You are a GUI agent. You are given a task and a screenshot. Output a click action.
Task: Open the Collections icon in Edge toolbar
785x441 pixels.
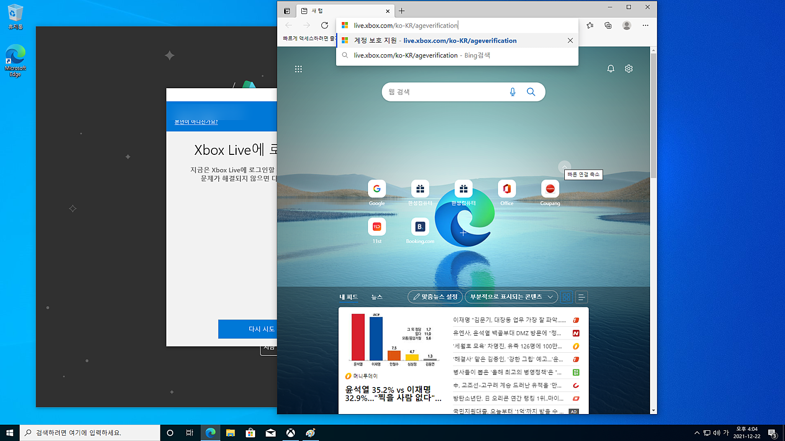pos(608,25)
